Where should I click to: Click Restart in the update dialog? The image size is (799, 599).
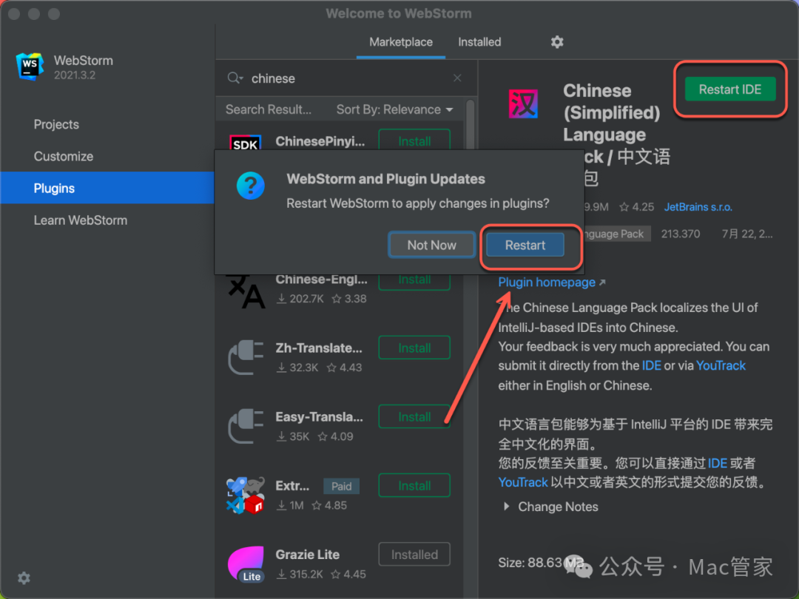click(525, 246)
